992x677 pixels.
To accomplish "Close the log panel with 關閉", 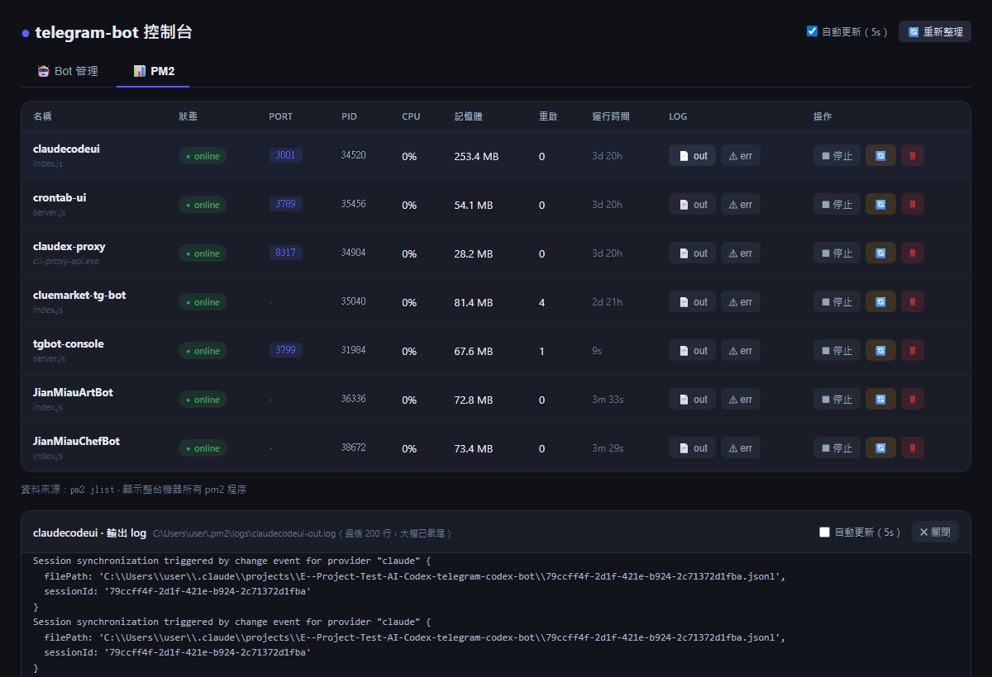I will [x=935, y=532].
